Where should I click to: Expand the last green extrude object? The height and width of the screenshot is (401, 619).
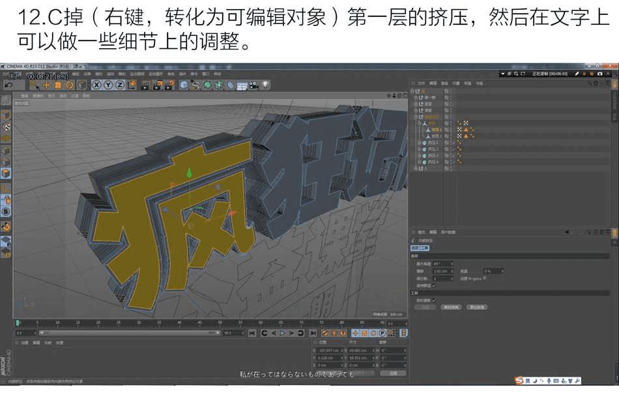tap(419, 162)
